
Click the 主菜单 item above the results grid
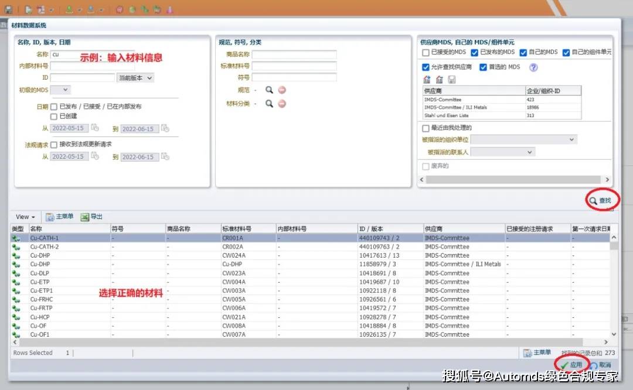click(60, 217)
